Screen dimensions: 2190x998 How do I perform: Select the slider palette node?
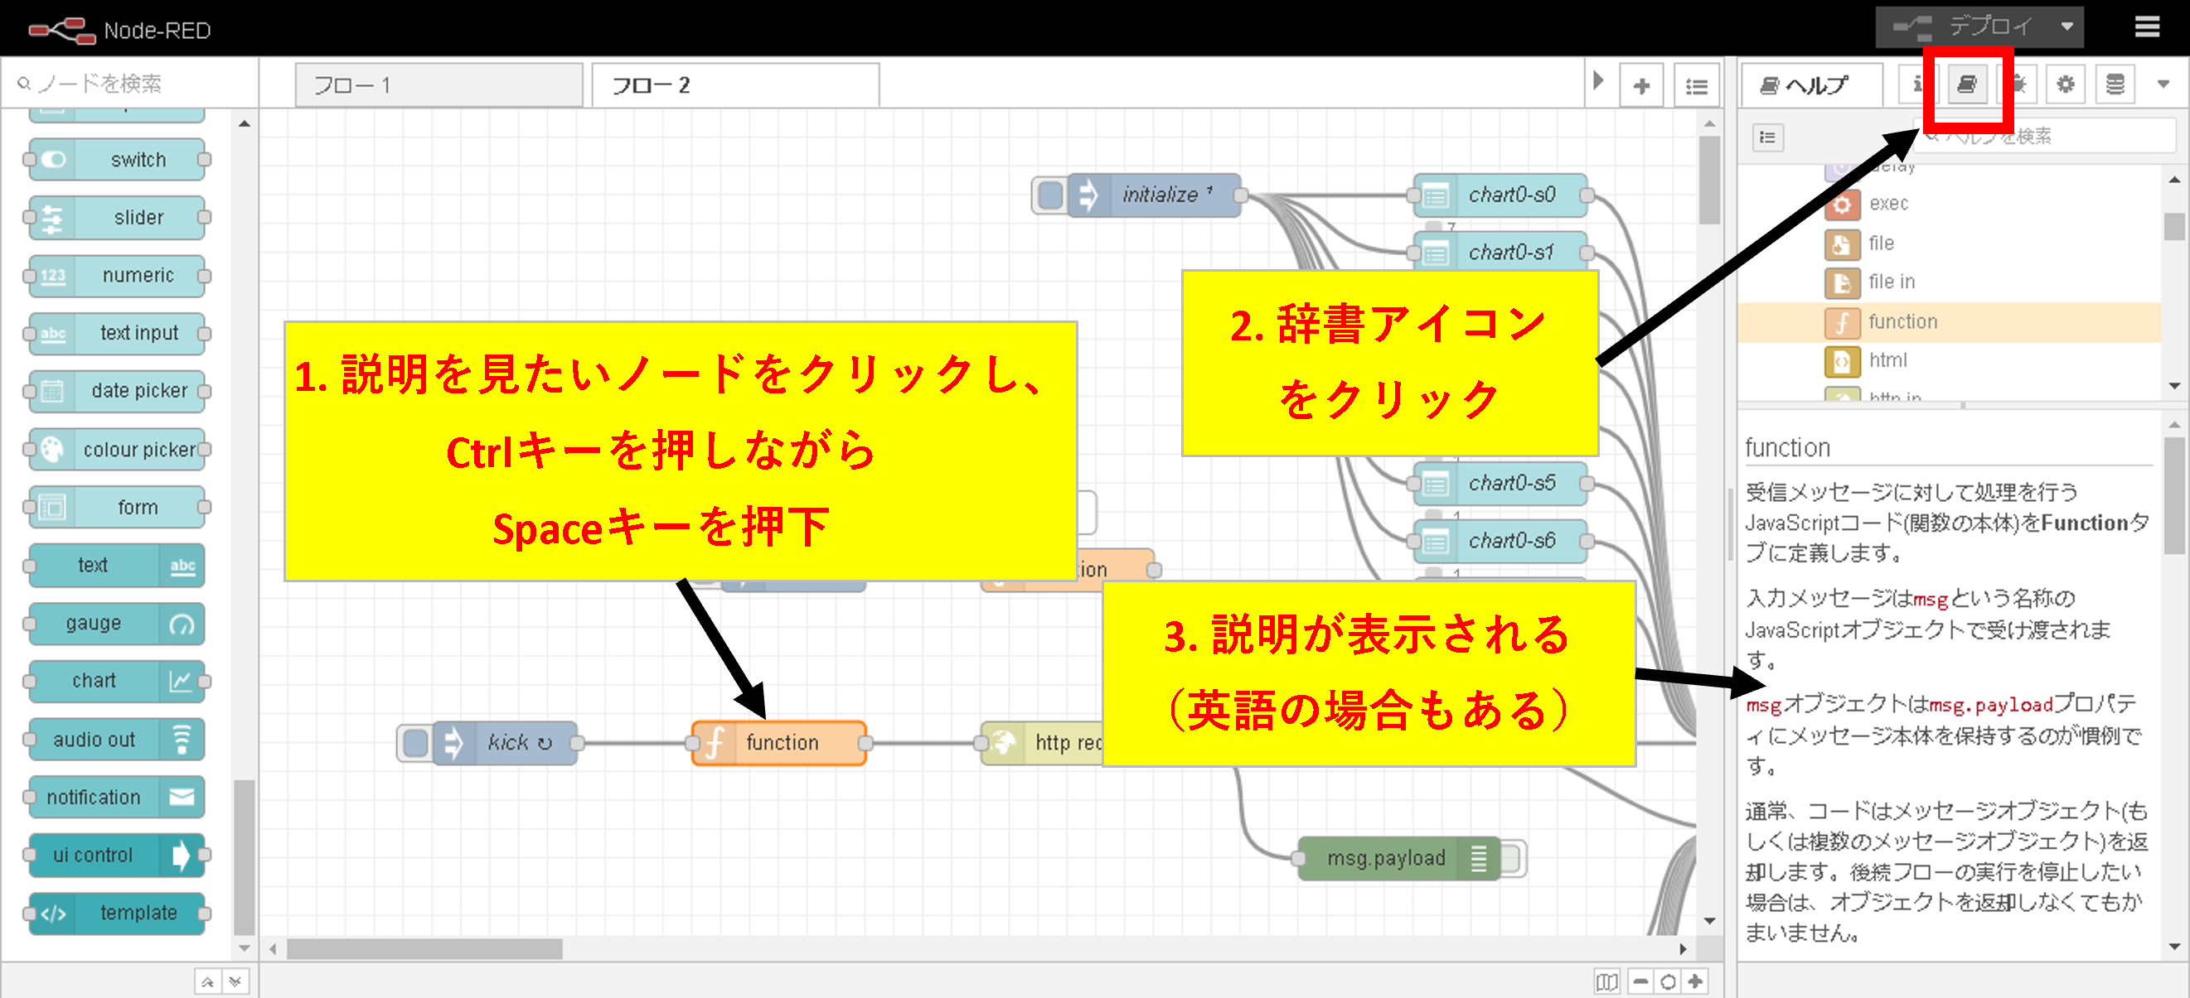(x=118, y=218)
